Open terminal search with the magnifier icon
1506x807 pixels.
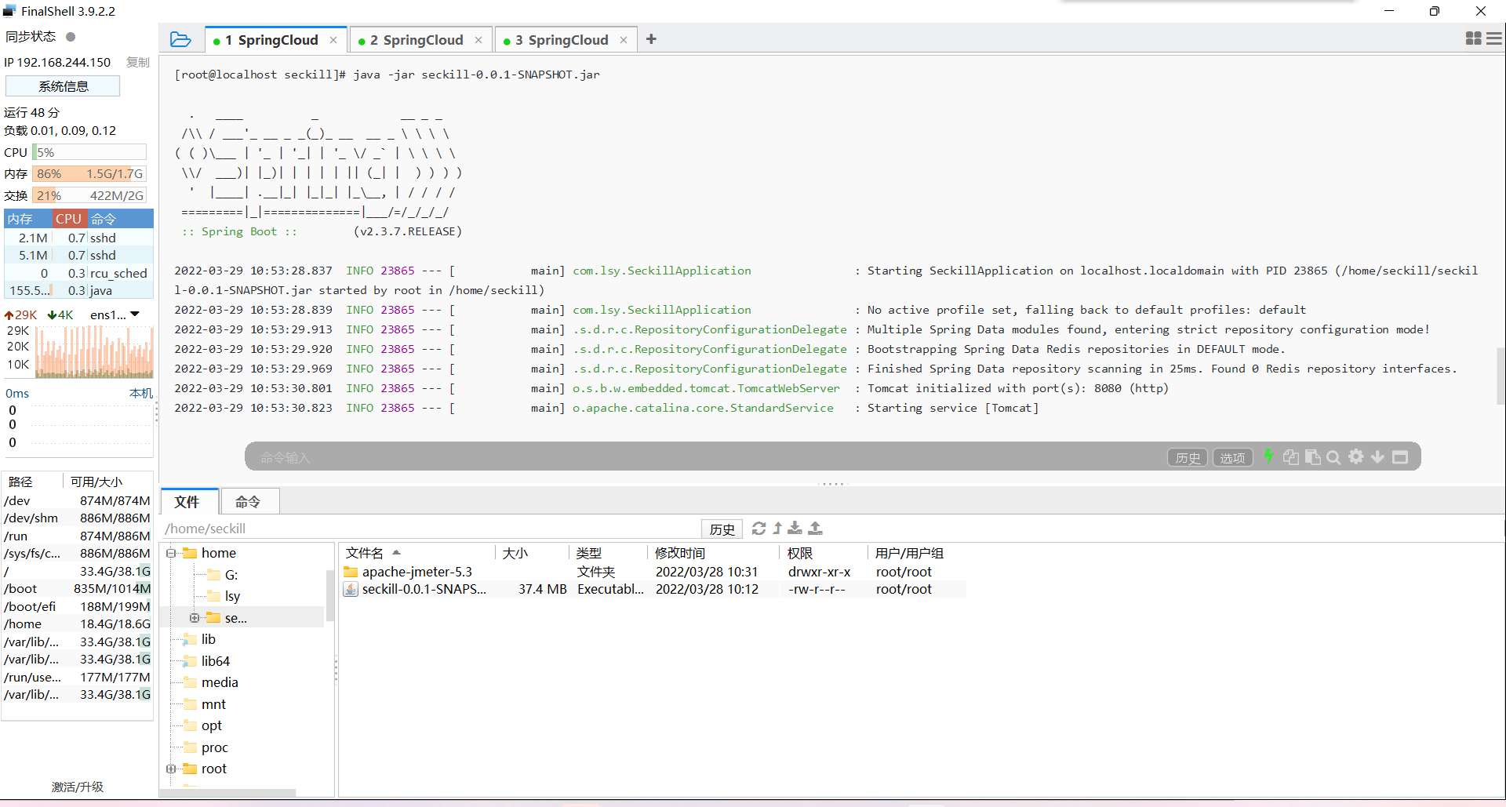(1333, 456)
